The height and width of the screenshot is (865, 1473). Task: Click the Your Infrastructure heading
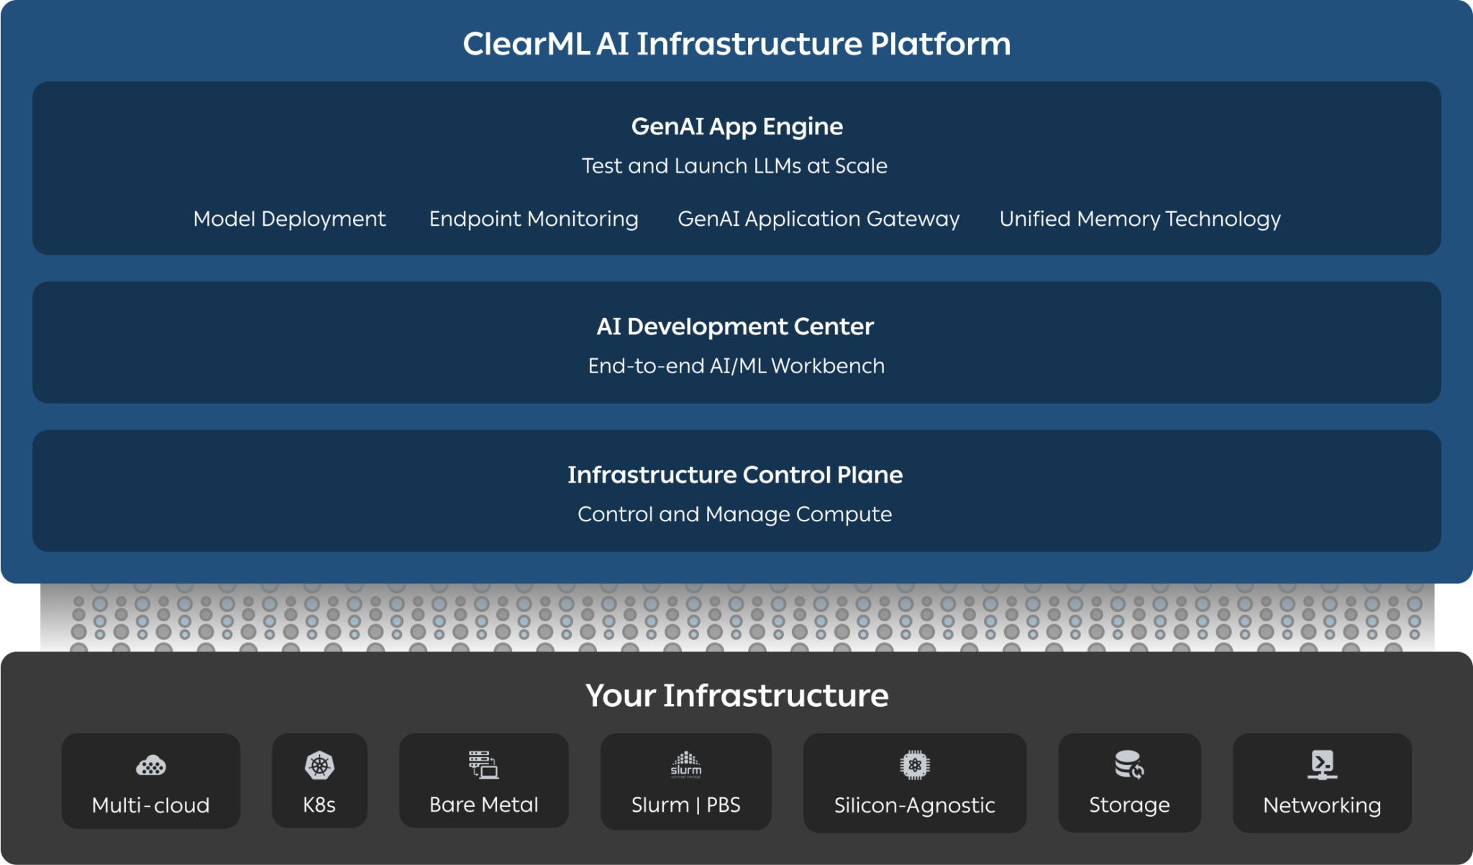736,695
